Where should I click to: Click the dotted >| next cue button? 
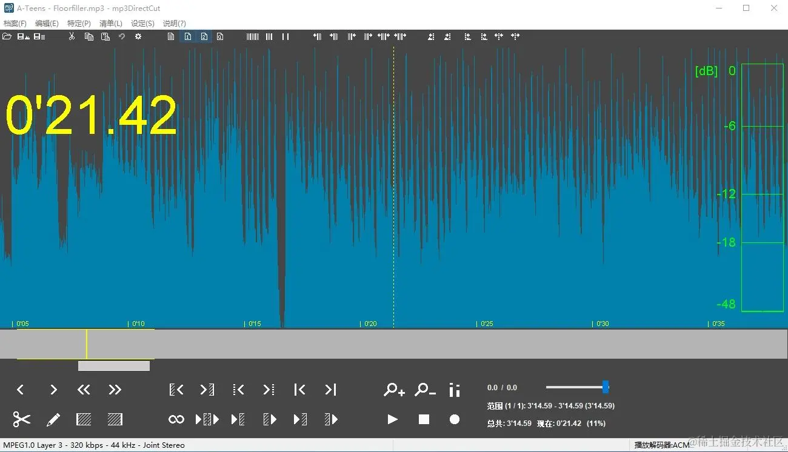coord(269,390)
